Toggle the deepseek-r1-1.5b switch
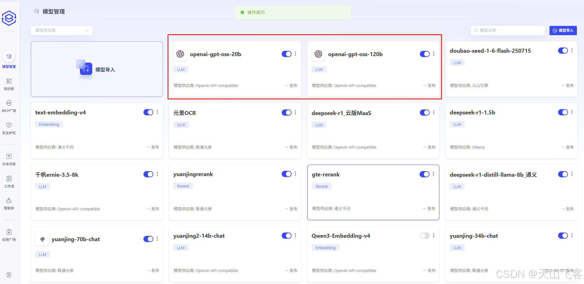Screen dimensions: 584x284 (563, 112)
